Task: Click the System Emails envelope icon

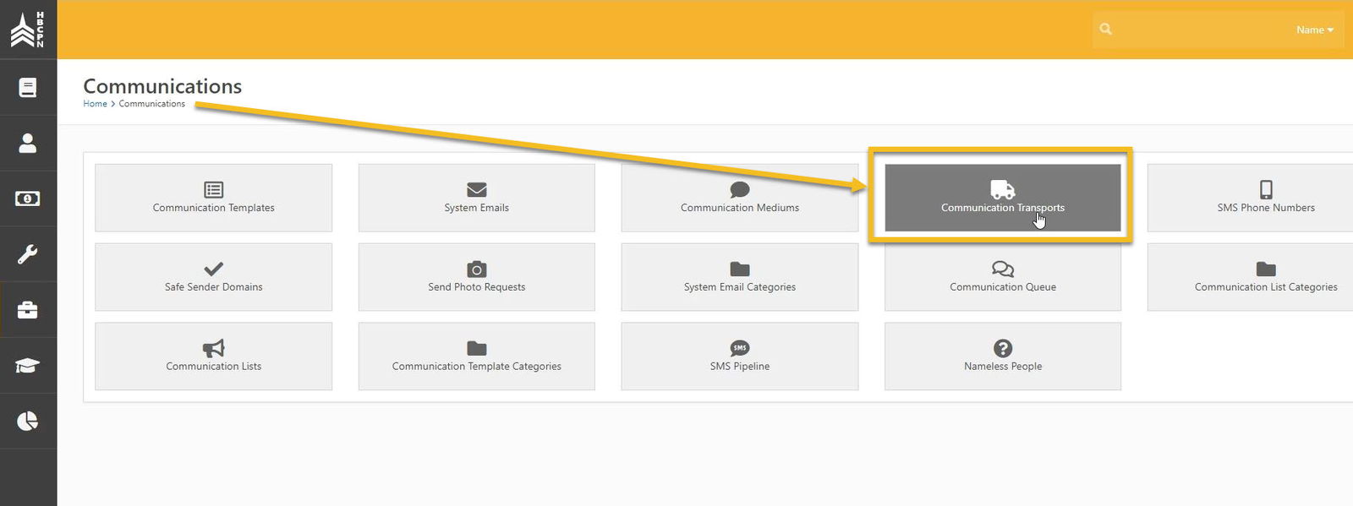Action: 477,189
